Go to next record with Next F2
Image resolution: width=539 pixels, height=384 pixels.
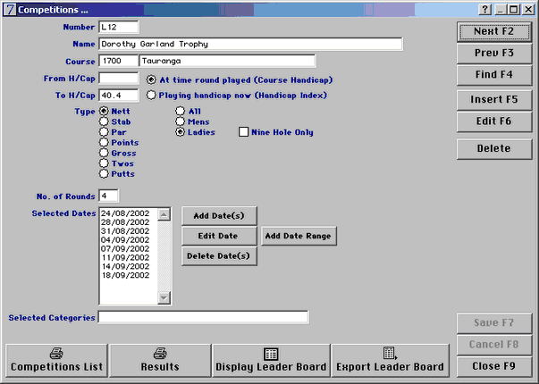click(494, 31)
